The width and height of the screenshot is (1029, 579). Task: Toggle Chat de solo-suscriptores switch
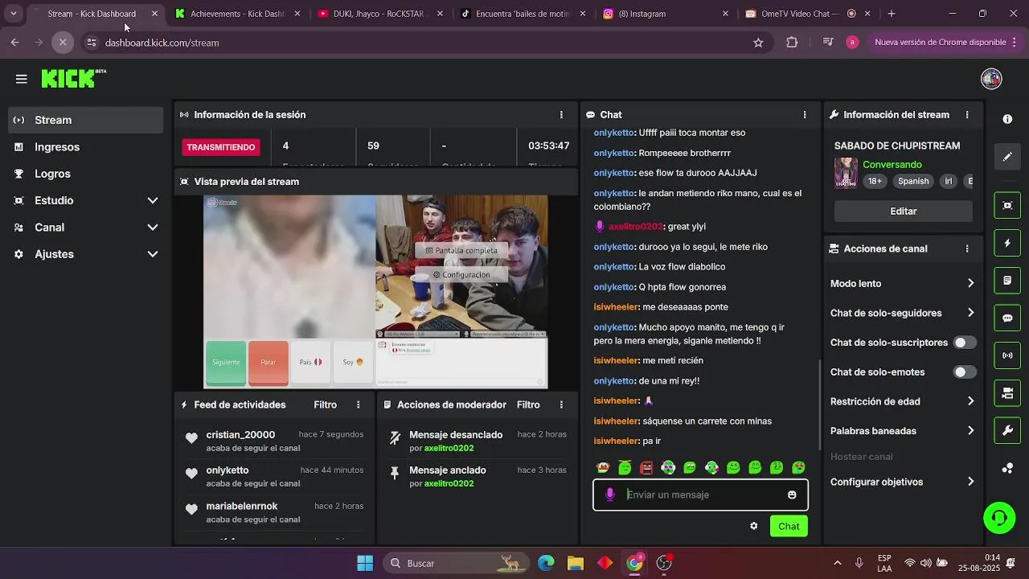pyautogui.click(x=965, y=343)
